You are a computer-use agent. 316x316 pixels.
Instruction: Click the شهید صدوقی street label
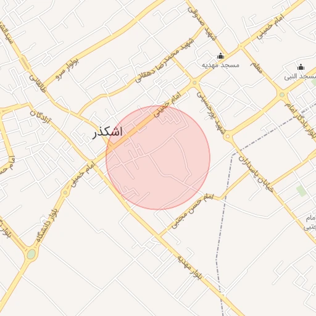tap(202, 23)
